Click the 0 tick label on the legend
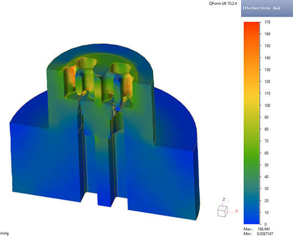This screenshot has height=236, width=293. (265, 224)
